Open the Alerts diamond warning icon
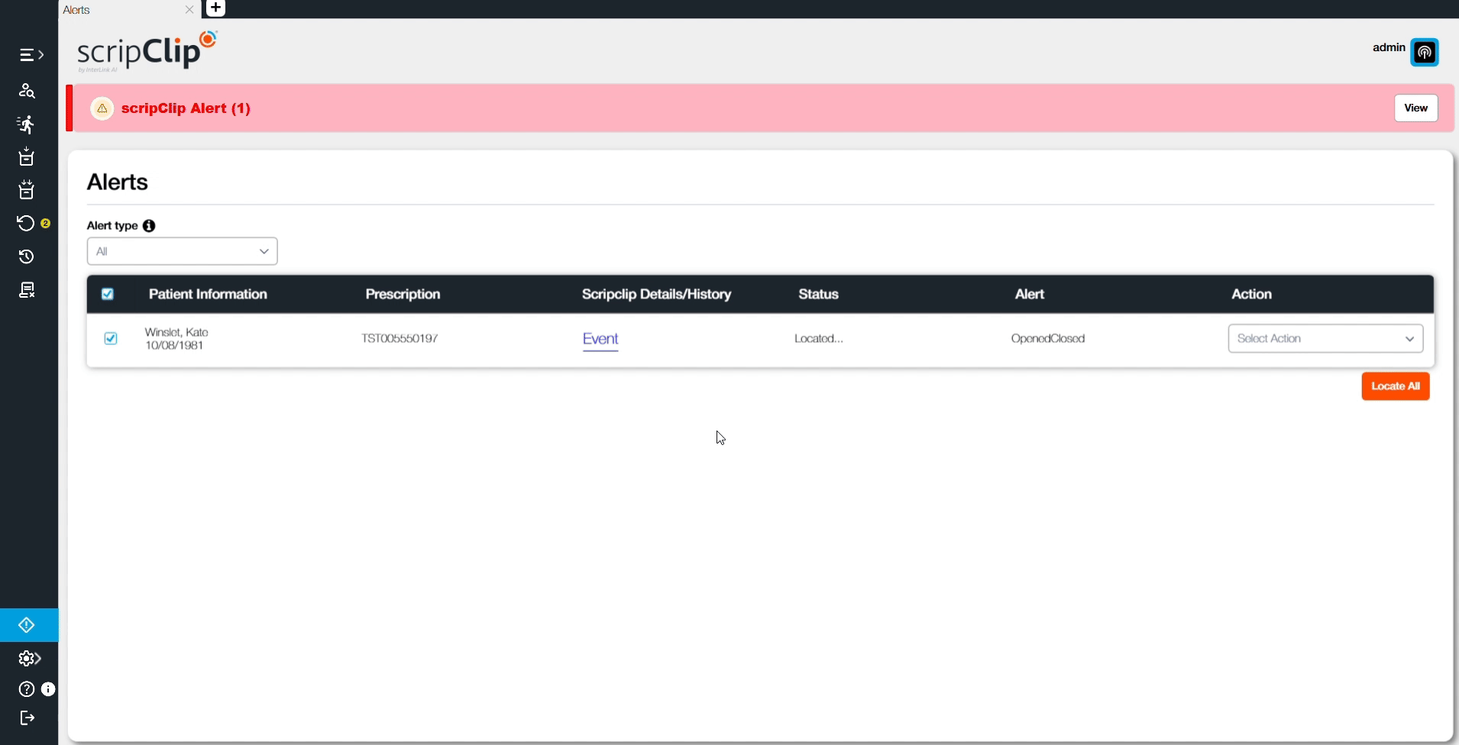The height and width of the screenshot is (745, 1459). pyautogui.click(x=27, y=625)
